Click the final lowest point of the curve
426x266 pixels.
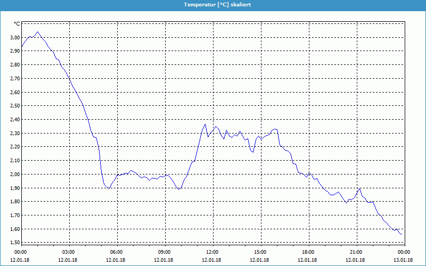point(401,234)
